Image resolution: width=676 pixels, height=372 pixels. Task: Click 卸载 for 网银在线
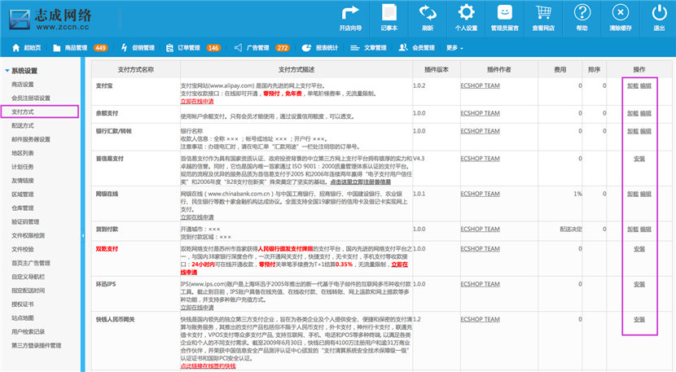pos(633,194)
